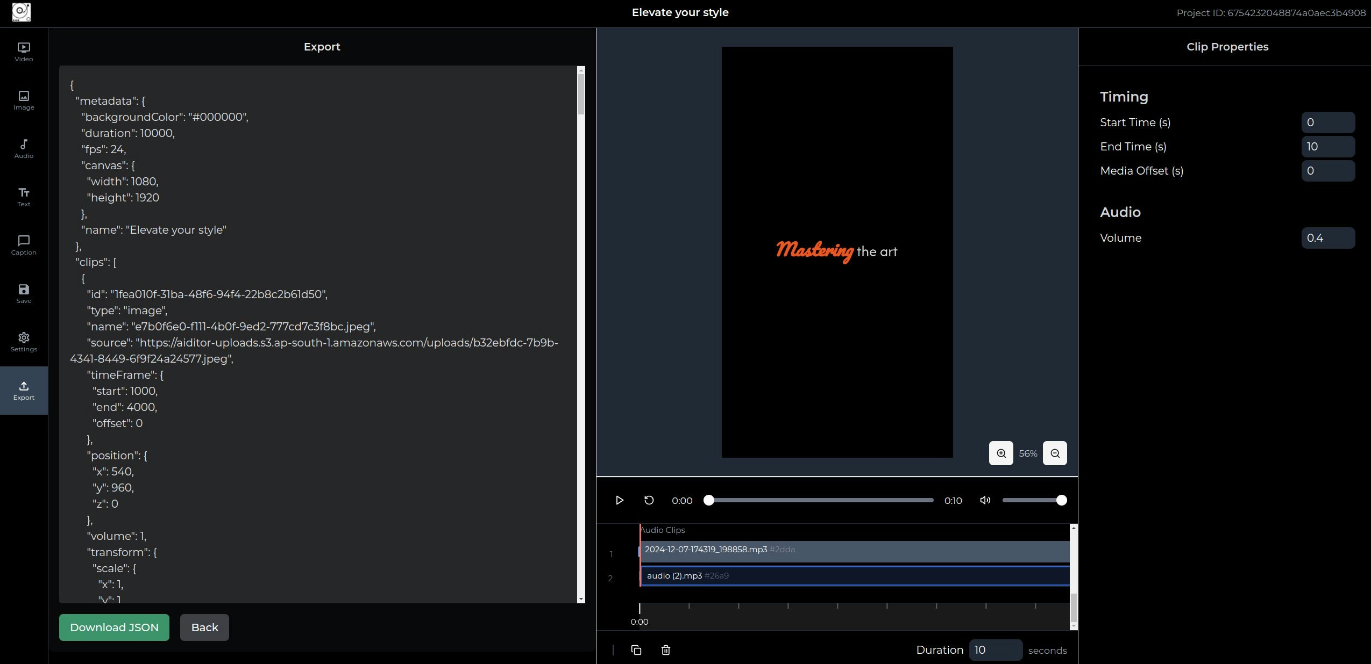Click the Save icon in the sidebar

coord(24,294)
